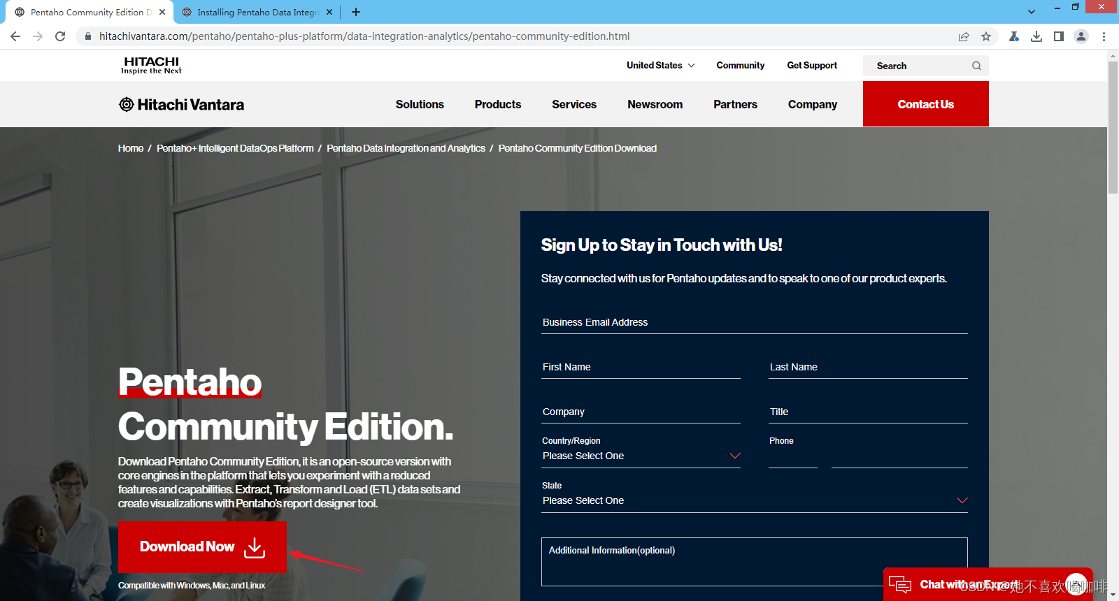This screenshot has height=601, width=1119.
Task: Click the browser forward arrow
Action: click(x=38, y=36)
